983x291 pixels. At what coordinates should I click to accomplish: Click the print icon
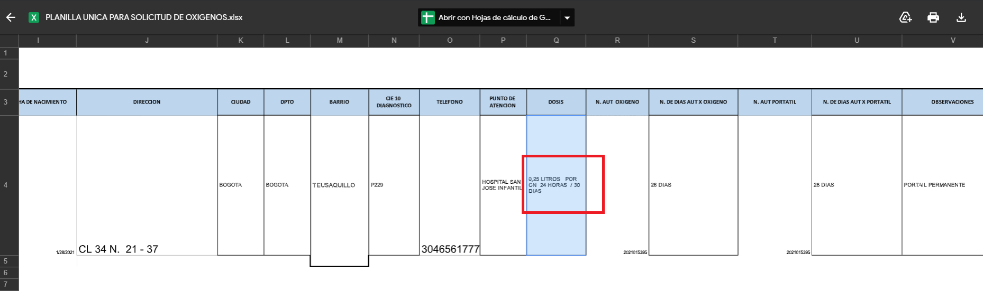pyautogui.click(x=933, y=17)
